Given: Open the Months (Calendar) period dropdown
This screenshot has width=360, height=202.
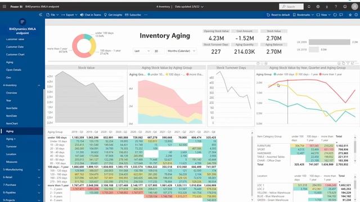Looking at the screenshot, I should 181,51.
